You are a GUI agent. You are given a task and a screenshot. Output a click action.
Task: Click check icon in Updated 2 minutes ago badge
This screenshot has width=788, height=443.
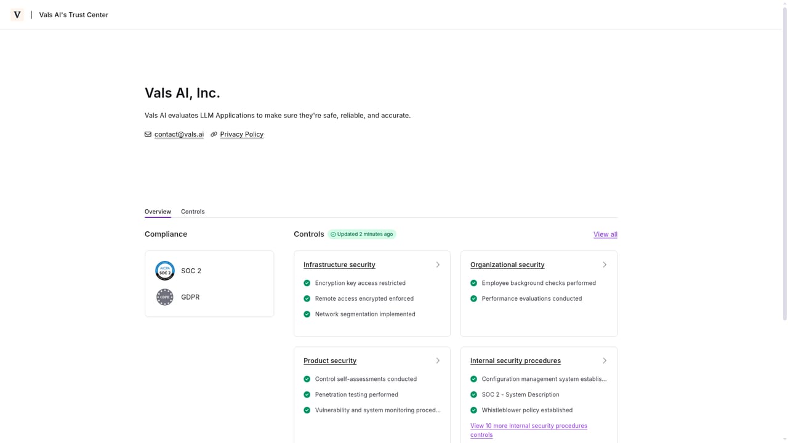click(x=333, y=234)
